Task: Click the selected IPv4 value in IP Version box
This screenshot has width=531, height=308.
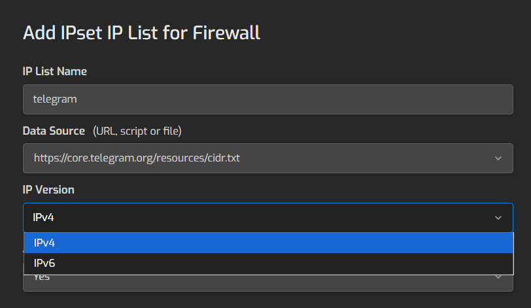Action: coord(44,217)
